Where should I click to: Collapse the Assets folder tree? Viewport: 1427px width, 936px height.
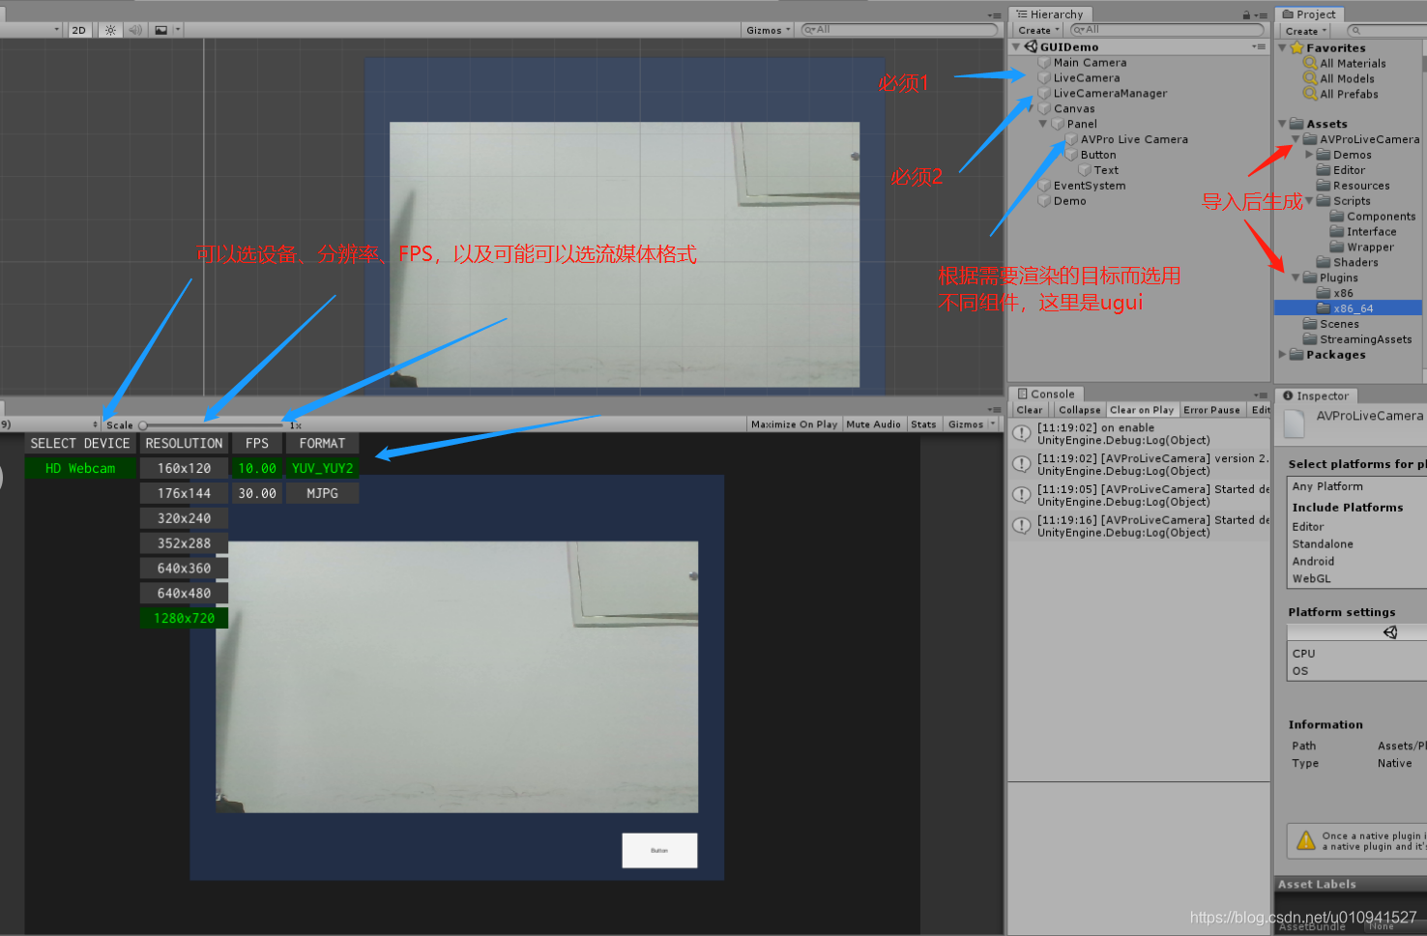(x=1283, y=124)
